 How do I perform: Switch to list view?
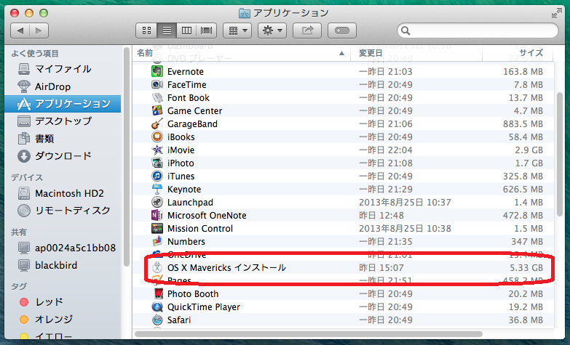pyautogui.click(x=167, y=31)
